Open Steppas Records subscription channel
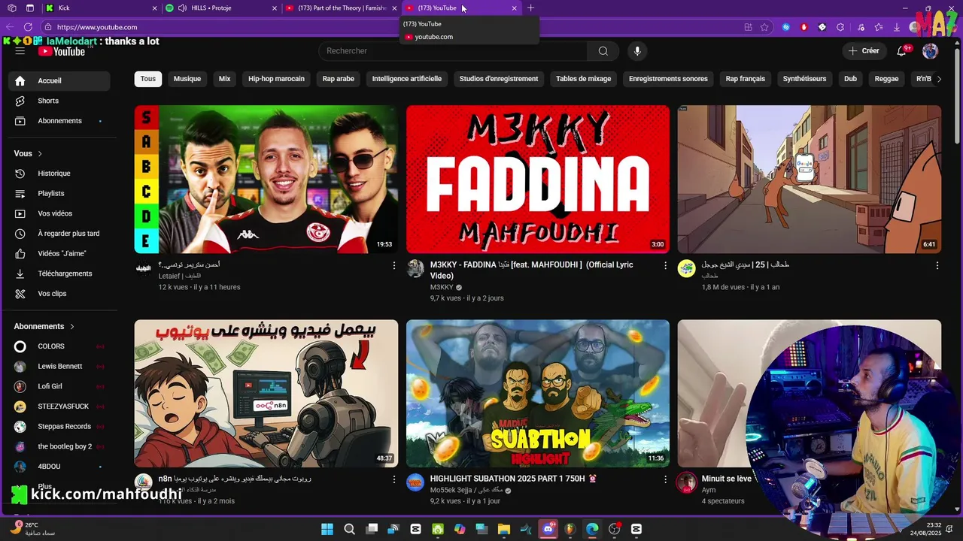 click(59, 427)
